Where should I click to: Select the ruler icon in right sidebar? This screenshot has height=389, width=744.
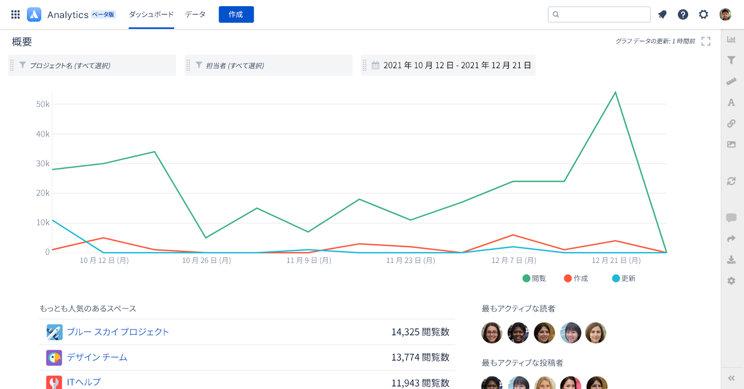731,82
